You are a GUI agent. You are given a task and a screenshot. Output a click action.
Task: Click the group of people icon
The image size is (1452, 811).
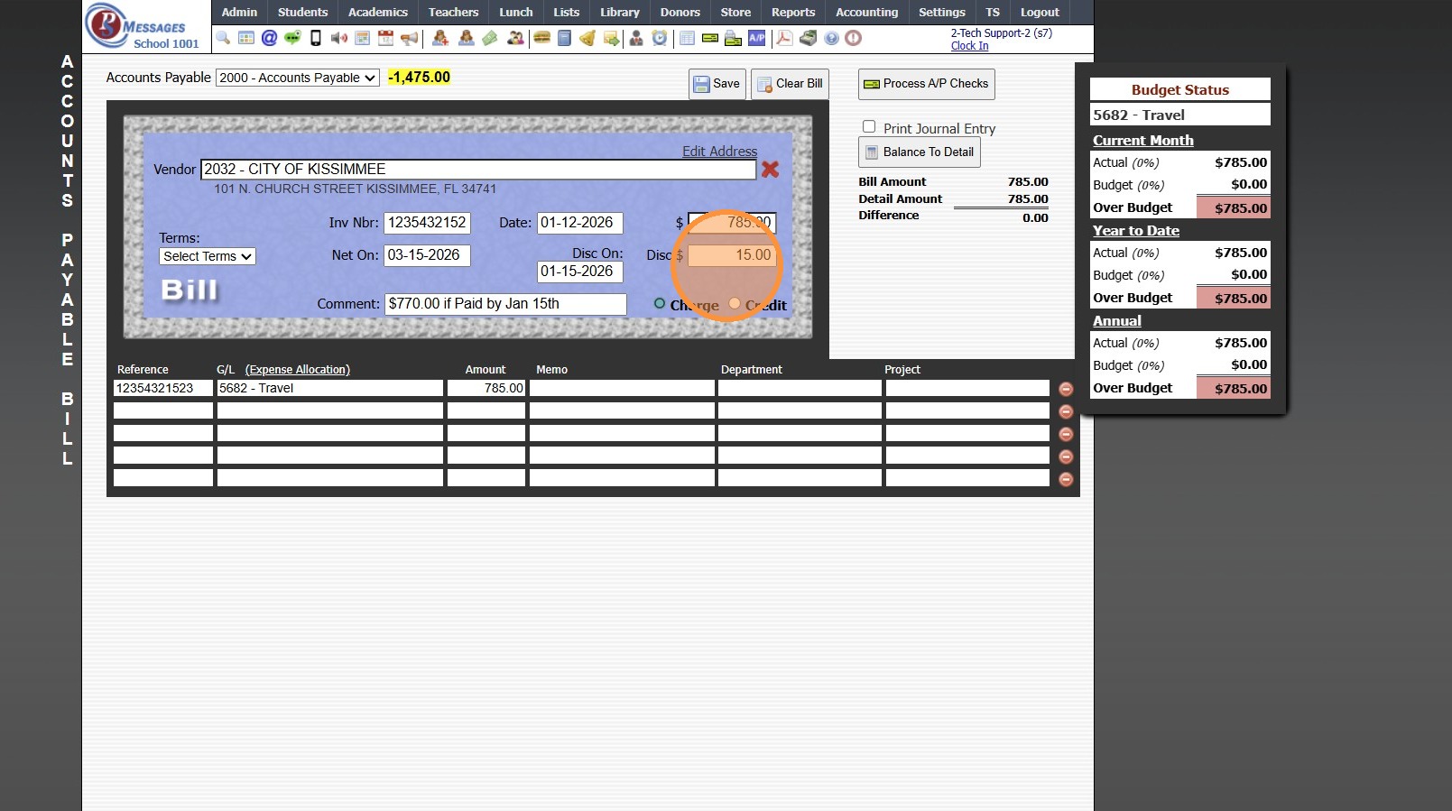pyautogui.click(x=515, y=38)
